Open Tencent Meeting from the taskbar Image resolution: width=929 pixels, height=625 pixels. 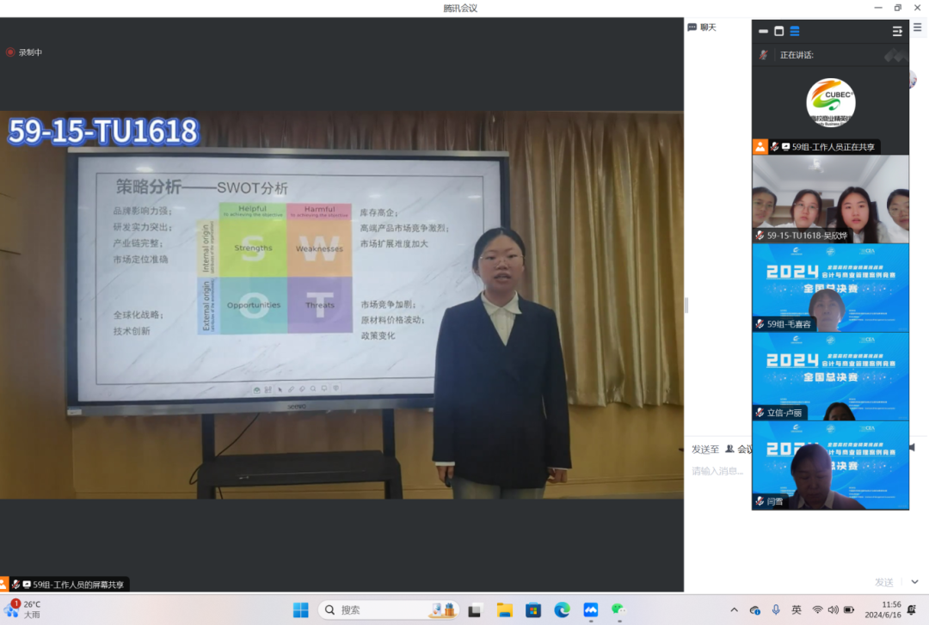pyautogui.click(x=590, y=610)
